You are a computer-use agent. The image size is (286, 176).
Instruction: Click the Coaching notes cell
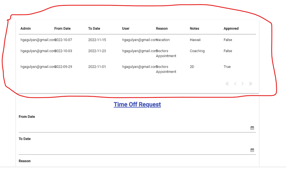point(197,51)
